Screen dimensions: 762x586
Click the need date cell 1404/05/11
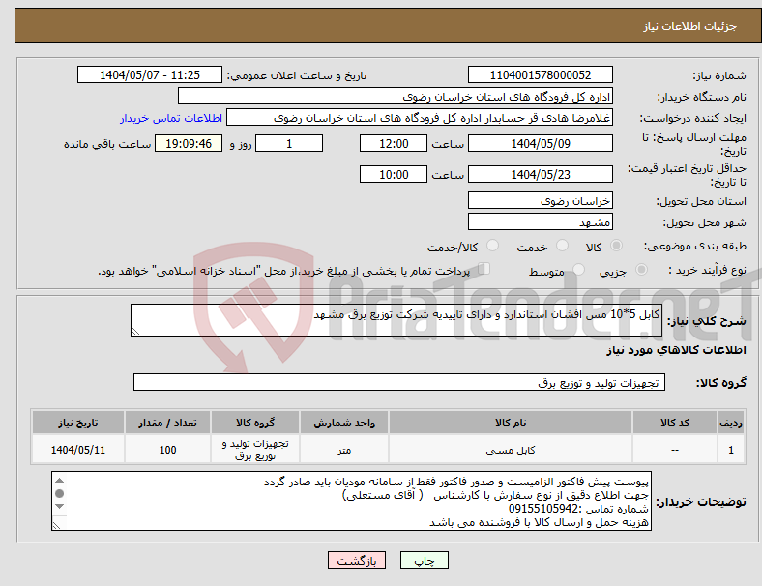(77, 450)
